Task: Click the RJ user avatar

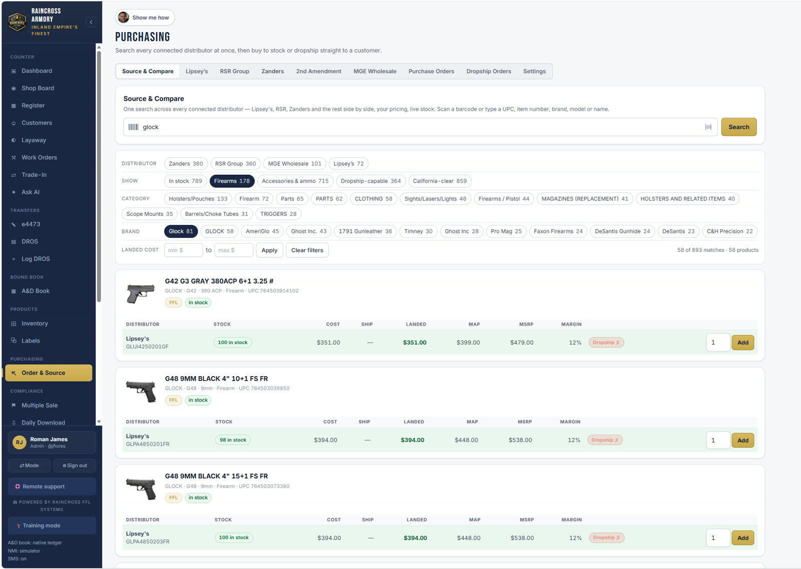Action: click(x=19, y=442)
